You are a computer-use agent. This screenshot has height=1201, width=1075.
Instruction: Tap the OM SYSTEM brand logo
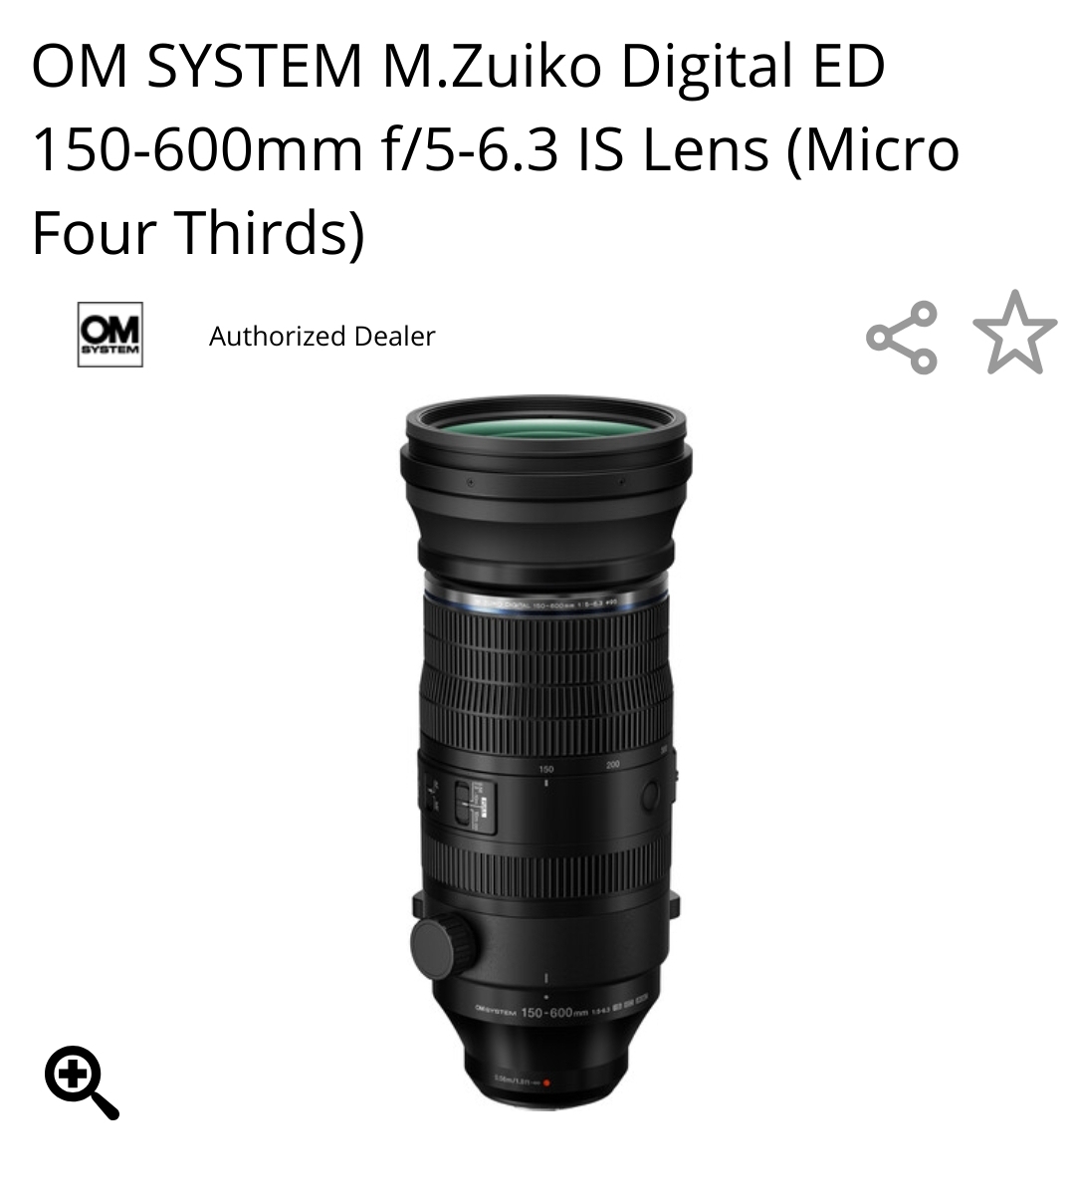[x=110, y=335]
